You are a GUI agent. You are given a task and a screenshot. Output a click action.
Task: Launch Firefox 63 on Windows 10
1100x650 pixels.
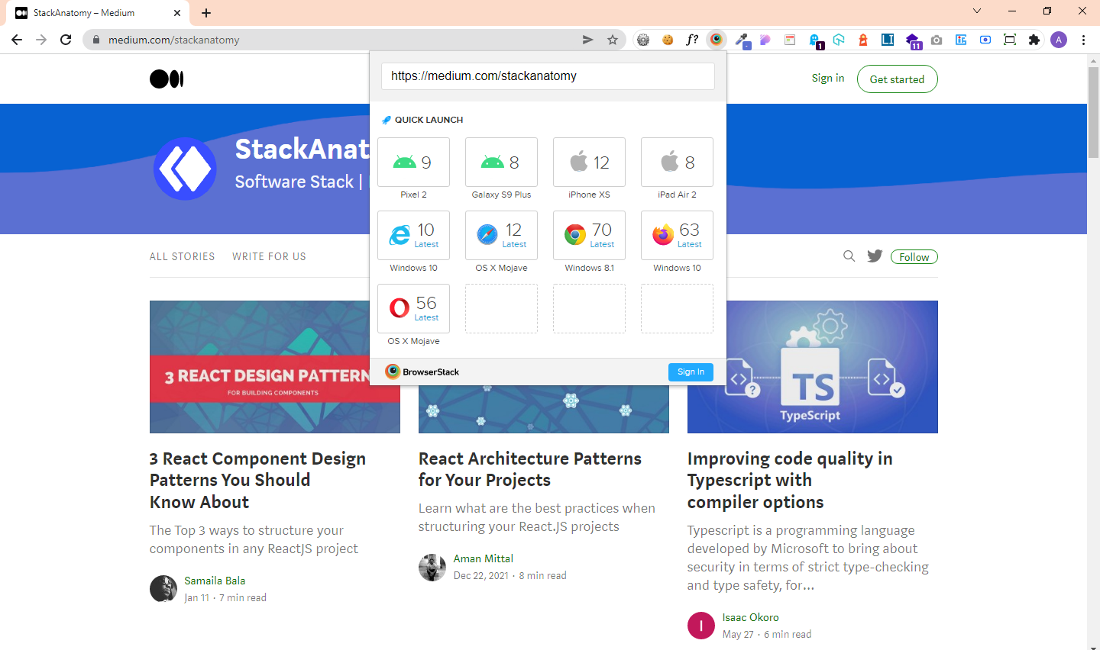[677, 235]
